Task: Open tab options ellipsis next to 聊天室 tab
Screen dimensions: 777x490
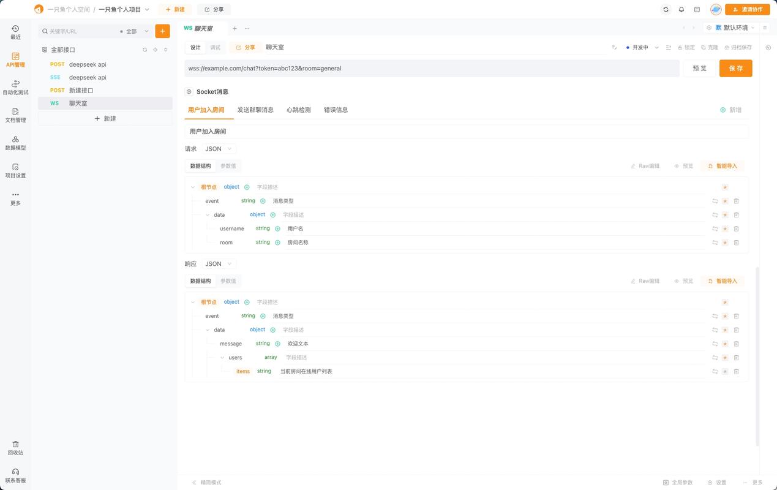Action: pos(247,28)
